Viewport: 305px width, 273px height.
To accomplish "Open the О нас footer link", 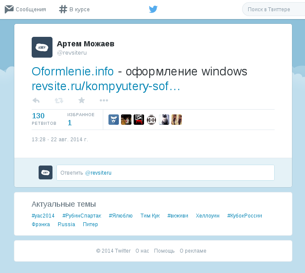I will coord(142,251).
